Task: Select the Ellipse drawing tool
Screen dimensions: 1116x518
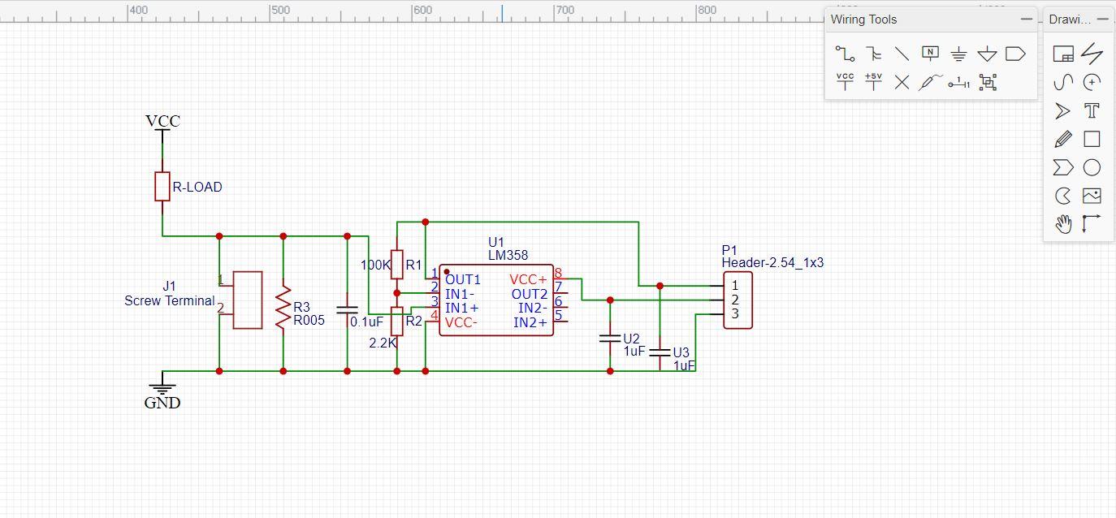Action: pos(1092,167)
